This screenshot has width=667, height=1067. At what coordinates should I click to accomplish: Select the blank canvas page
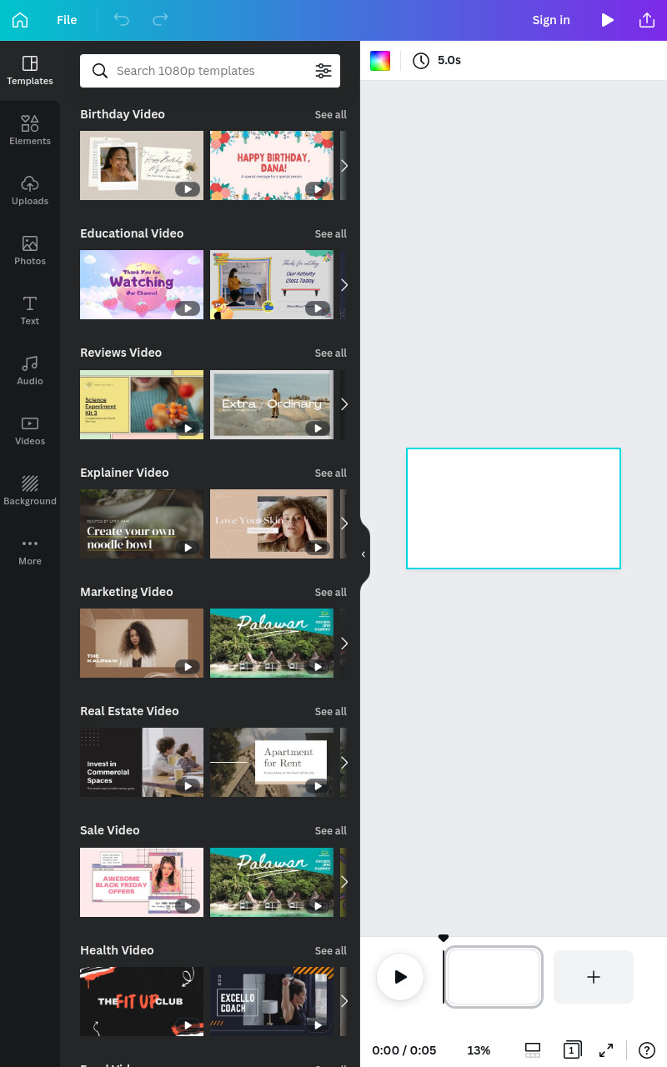514,508
